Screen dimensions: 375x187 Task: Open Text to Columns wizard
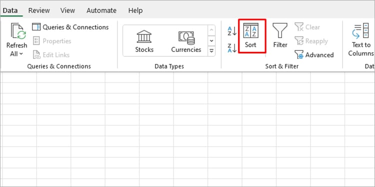pos(360,40)
